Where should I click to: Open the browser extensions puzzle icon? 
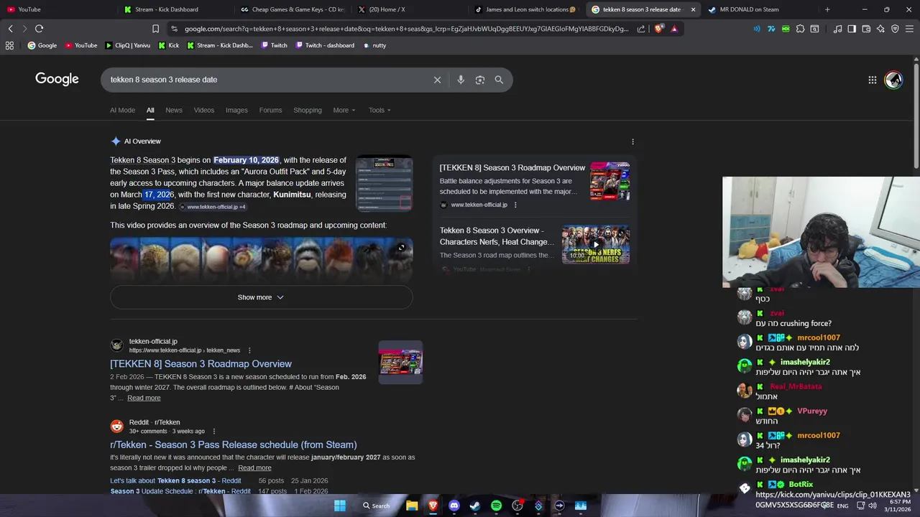[x=800, y=29]
